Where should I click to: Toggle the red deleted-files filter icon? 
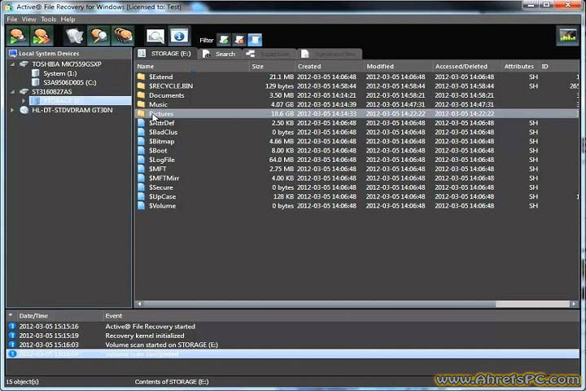[239, 40]
